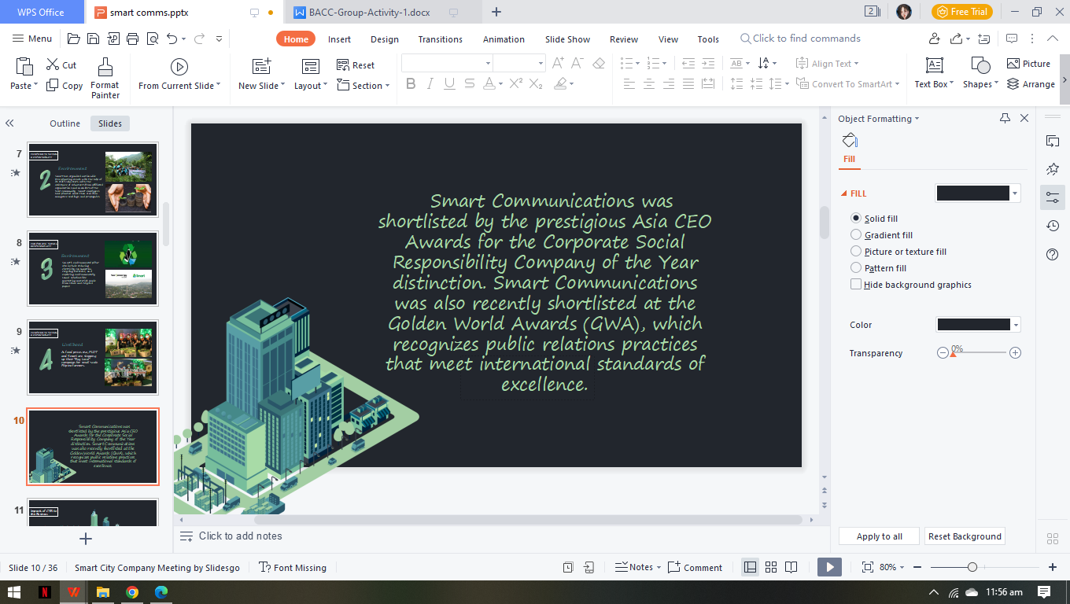Open the Menu hamburger button

coord(32,39)
